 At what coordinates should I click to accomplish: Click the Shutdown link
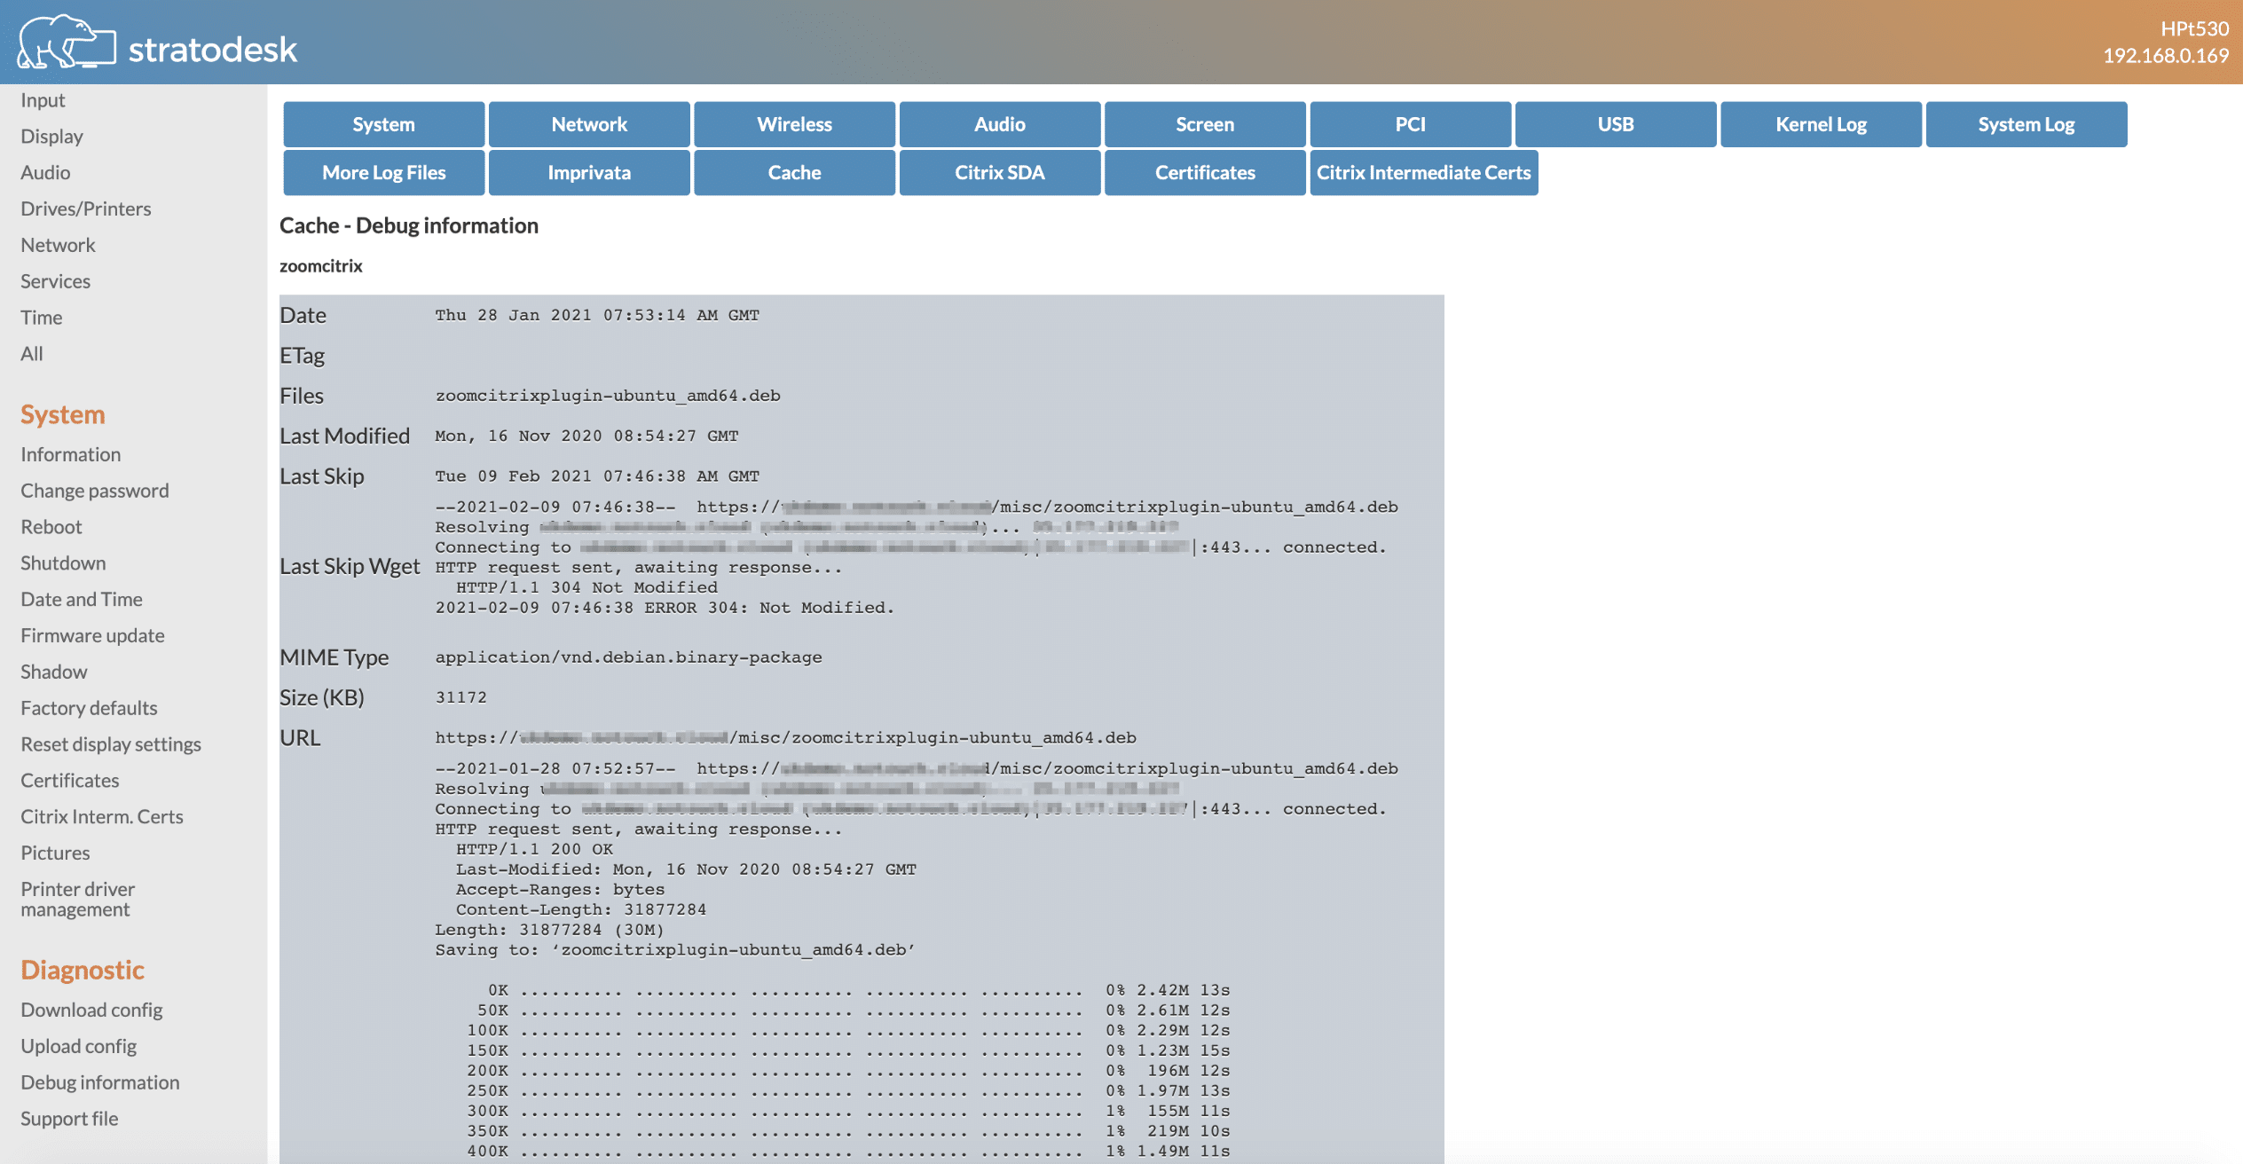tap(63, 563)
